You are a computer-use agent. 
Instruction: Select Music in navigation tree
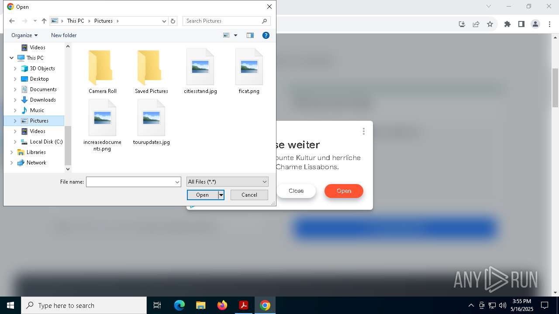click(x=37, y=110)
